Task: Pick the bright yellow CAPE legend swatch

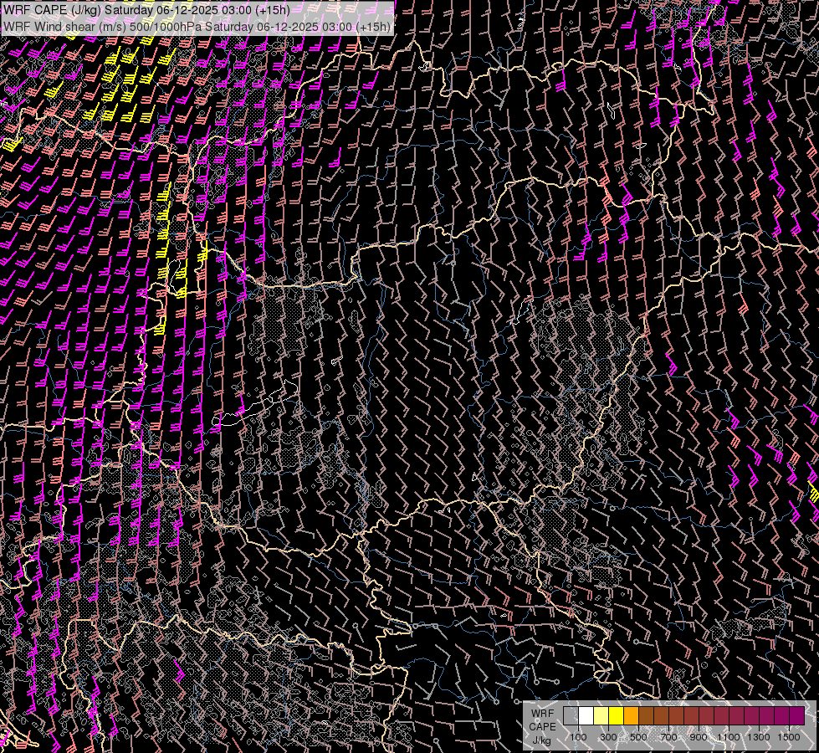Action: (616, 715)
